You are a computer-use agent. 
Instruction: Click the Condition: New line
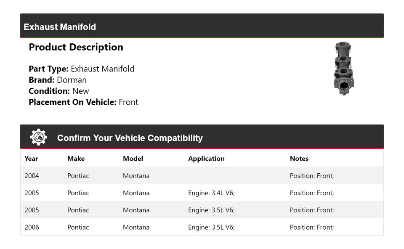click(x=59, y=91)
